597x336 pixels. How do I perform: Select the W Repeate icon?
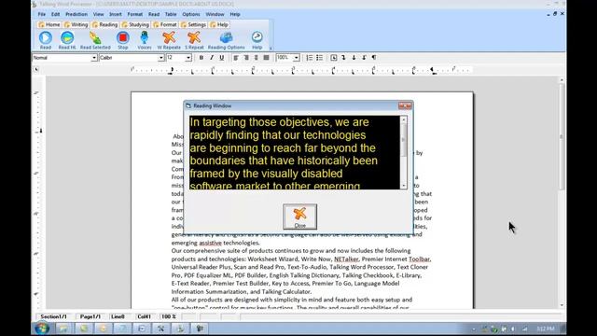pyautogui.click(x=169, y=40)
